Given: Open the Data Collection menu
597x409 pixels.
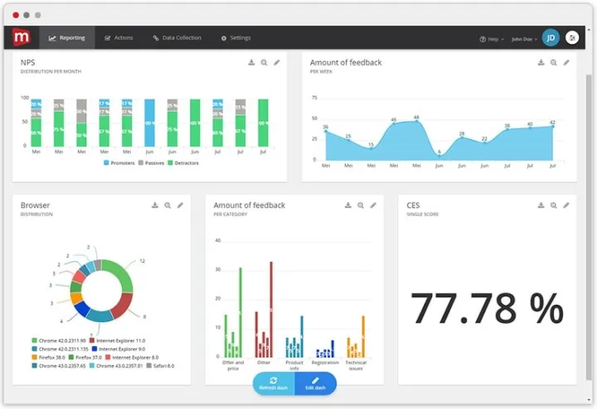Looking at the screenshot, I should [x=177, y=38].
